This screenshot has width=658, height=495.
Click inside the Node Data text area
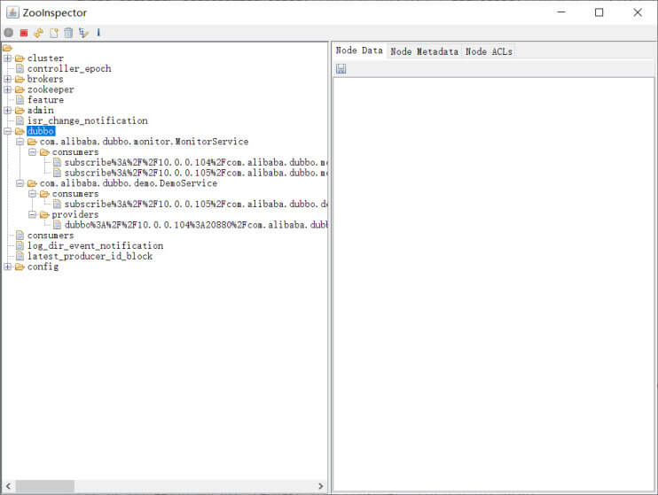[494, 283]
